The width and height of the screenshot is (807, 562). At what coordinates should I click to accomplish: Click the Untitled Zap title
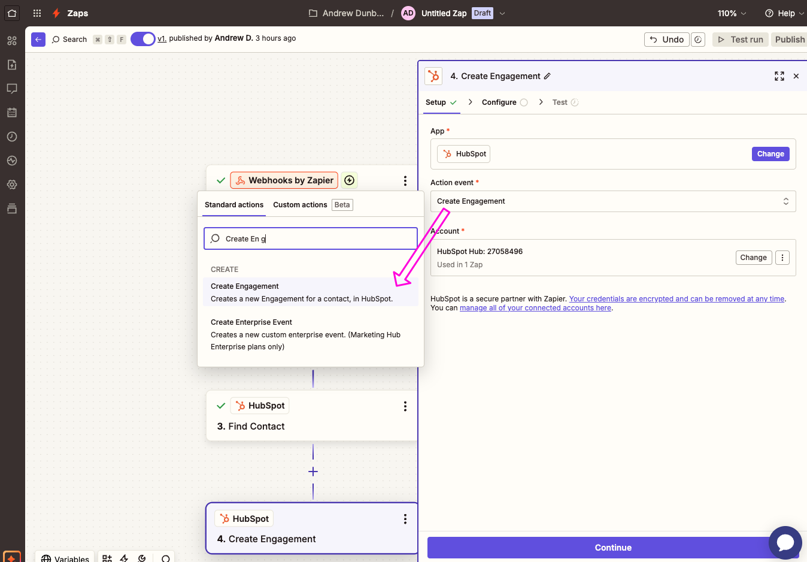coord(444,13)
